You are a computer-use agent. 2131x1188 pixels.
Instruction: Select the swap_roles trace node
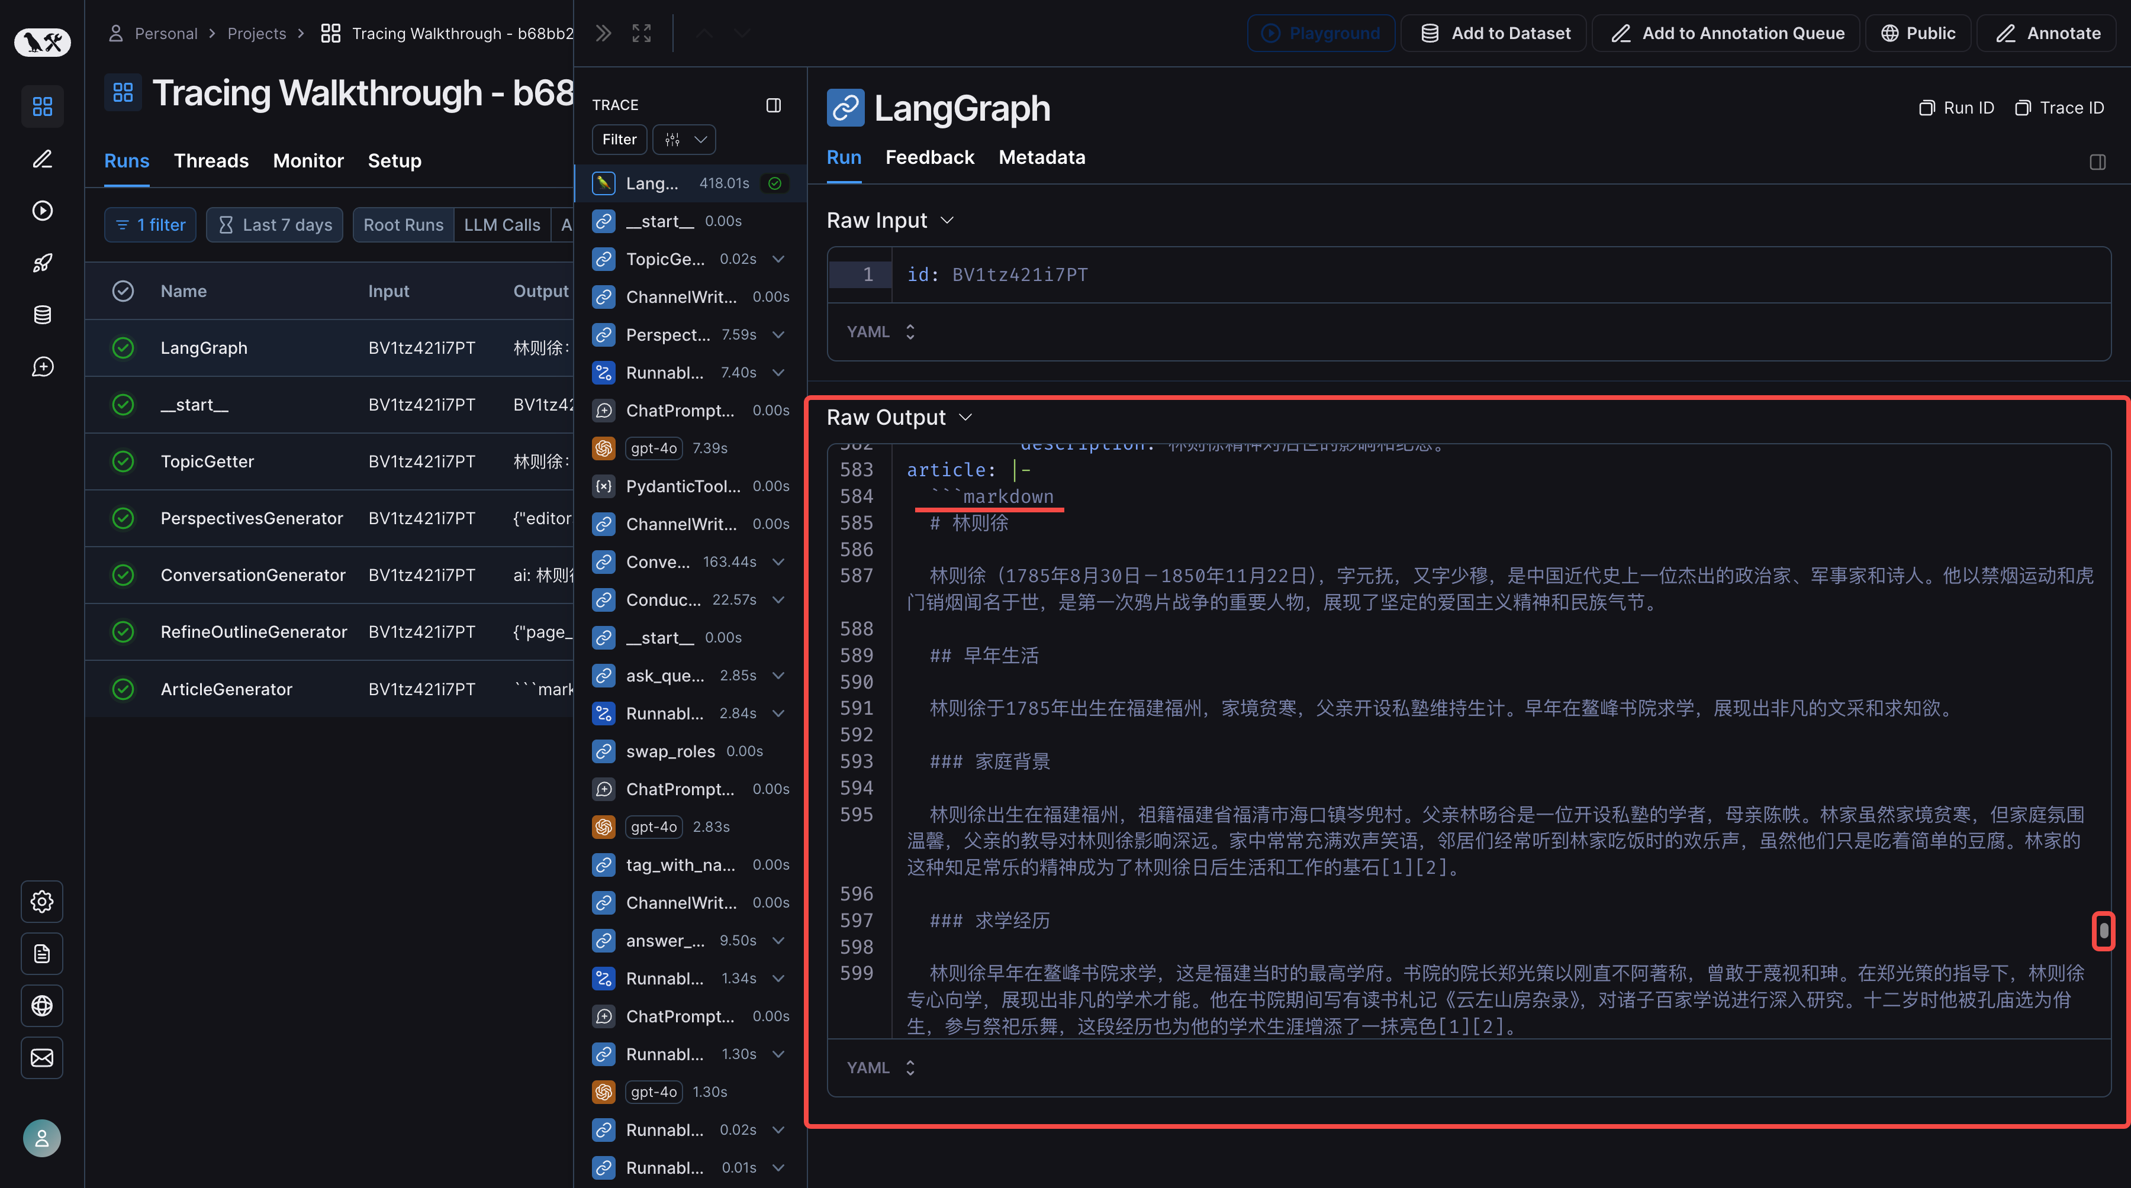(691, 751)
